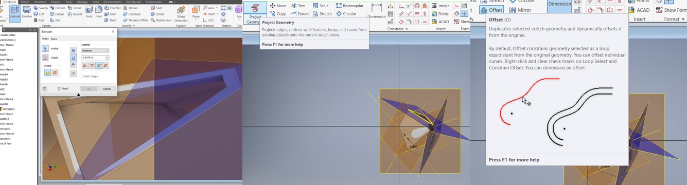This screenshot has height=185, width=687.
Task: Toggle the preview checkbox in Extrude dialog
Action: pos(60,89)
